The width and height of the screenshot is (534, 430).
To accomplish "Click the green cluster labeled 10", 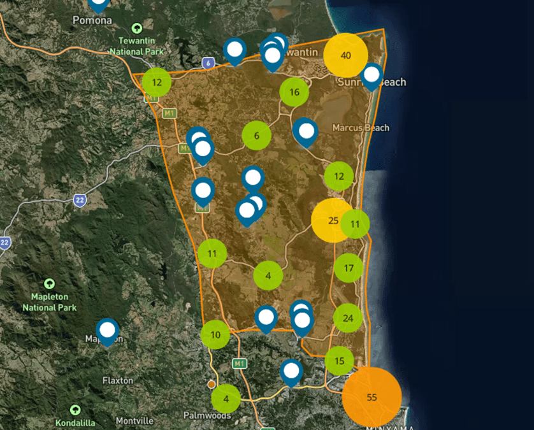I will click(x=215, y=334).
